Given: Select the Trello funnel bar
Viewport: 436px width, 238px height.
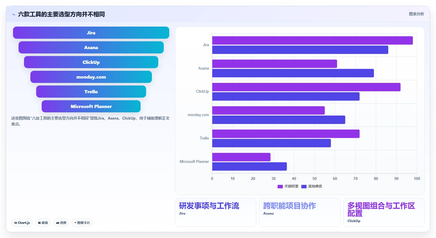Looking at the screenshot, I should tap(91, 92).
